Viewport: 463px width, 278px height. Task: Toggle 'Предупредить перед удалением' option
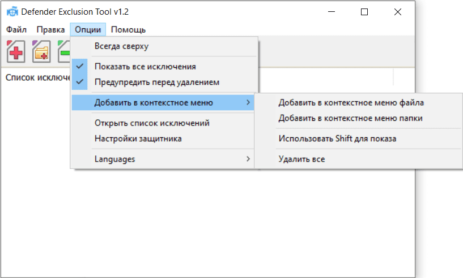[x=156, y=82]
